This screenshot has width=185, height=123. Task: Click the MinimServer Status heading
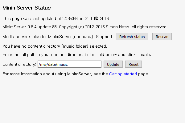[27, 8]
